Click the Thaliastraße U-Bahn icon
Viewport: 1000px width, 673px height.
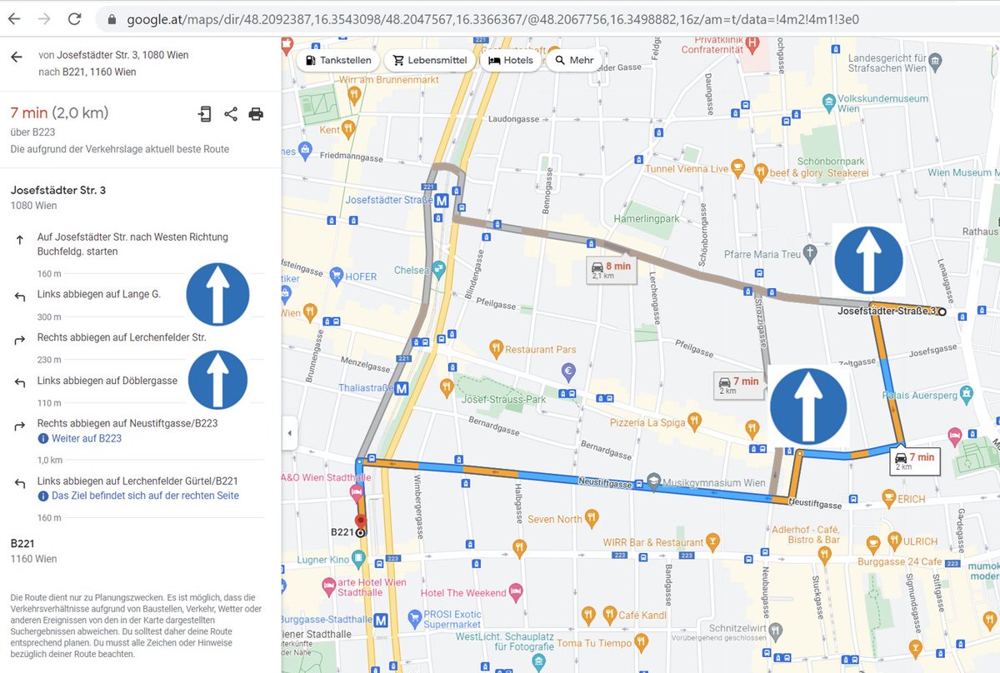(x=402, y=388)
